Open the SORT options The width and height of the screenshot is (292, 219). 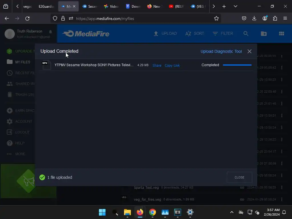(x=194, y=34)
